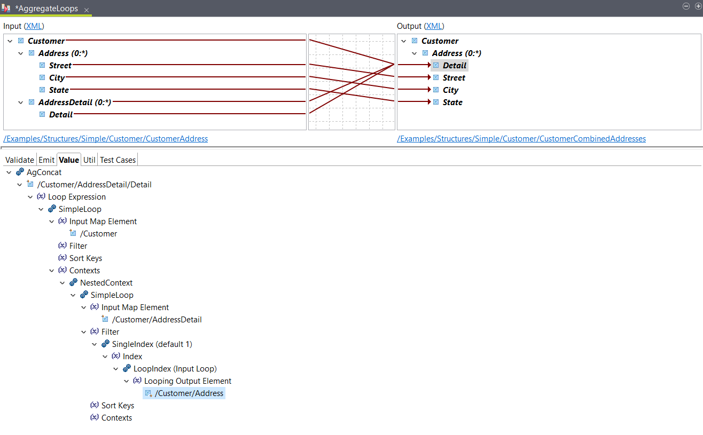This screenshot has height=435, width=703.
Task: Toggle the State element checkbox in the Input tree
Action: 42,90
